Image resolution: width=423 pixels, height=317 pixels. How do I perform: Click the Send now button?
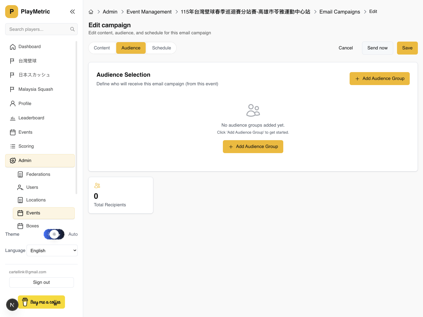378,48
